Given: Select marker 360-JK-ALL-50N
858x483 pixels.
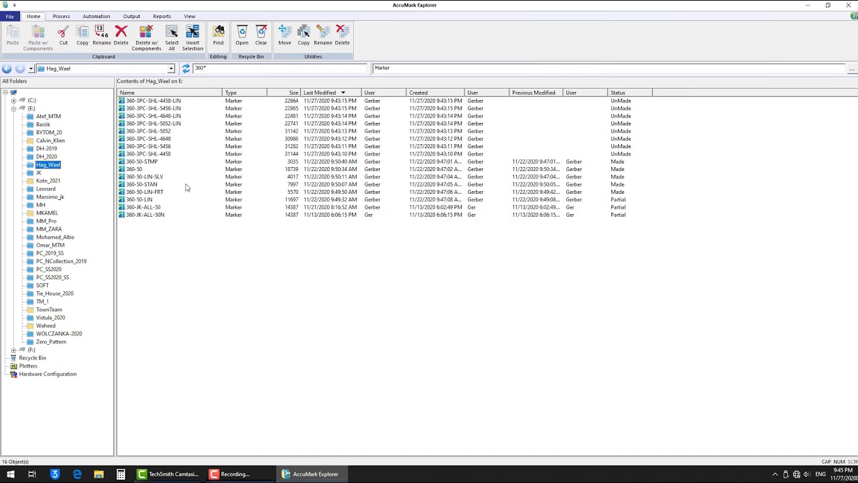Looking at the screenshot, I should pyautogui.click(x=145, y=215).
